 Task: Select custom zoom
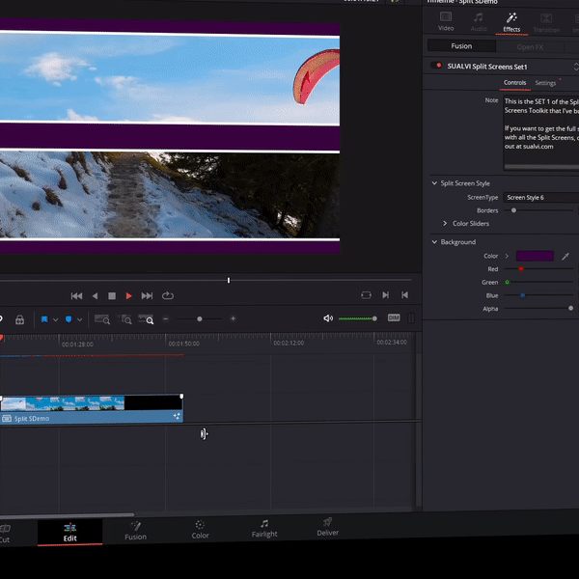pos(146,319)
